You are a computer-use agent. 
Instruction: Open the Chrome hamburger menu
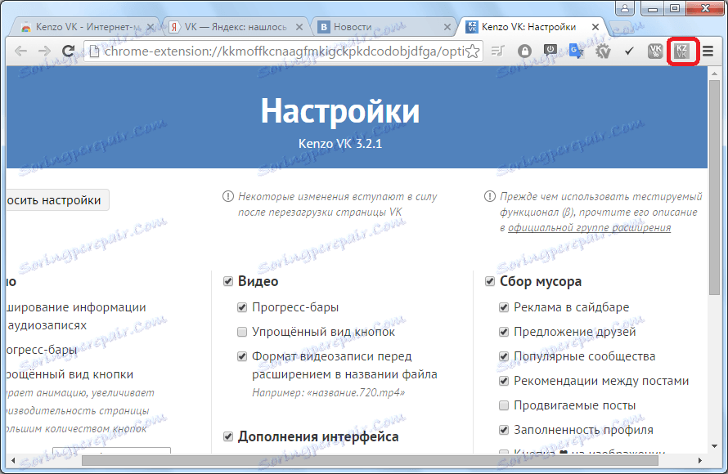tap(708, 51)
